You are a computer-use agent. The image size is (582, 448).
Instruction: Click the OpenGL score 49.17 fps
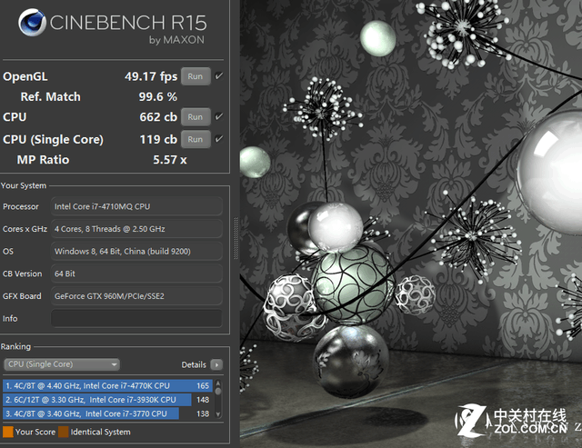[x=151, y=76]
